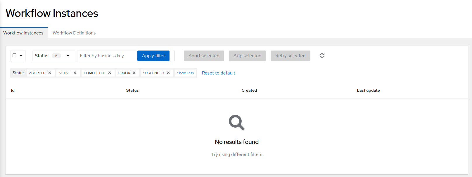Remove the ABORTED status filter chip
472x177 pixels.
[50, 73]
